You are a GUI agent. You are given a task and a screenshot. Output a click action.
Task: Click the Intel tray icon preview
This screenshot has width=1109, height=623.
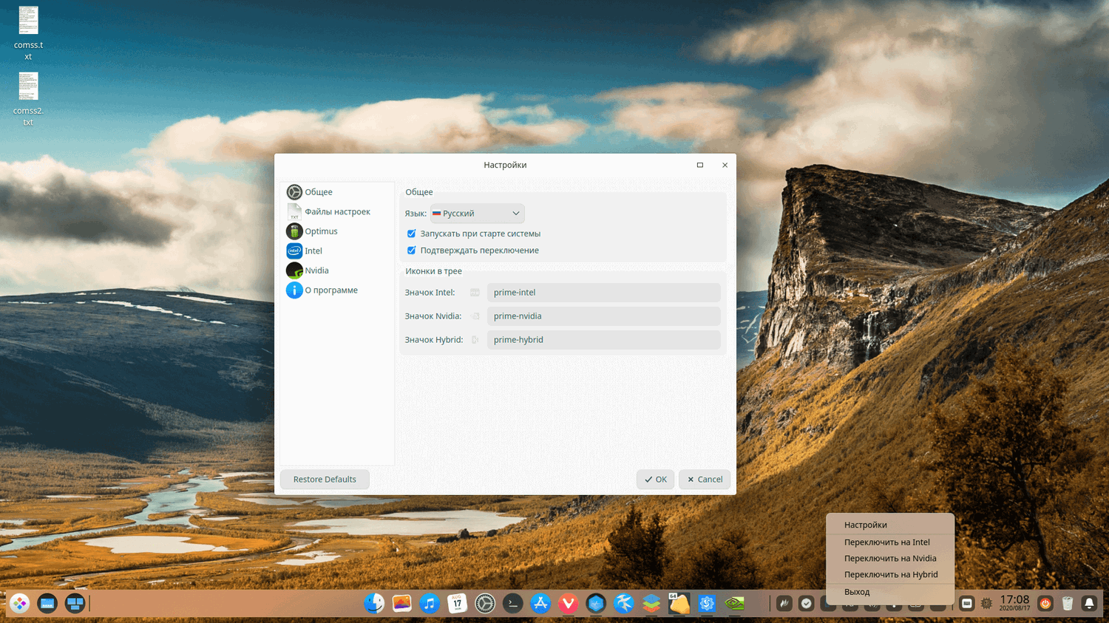(475, 293)
